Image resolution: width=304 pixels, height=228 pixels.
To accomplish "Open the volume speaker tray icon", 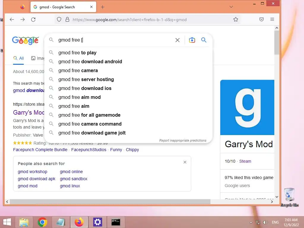I will click(x=265, y=222).
